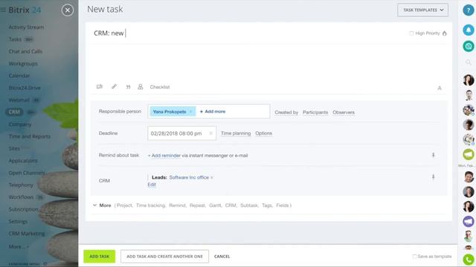
Task: Open Calendar in the sidebar
Action: click(x=19, y=76)
